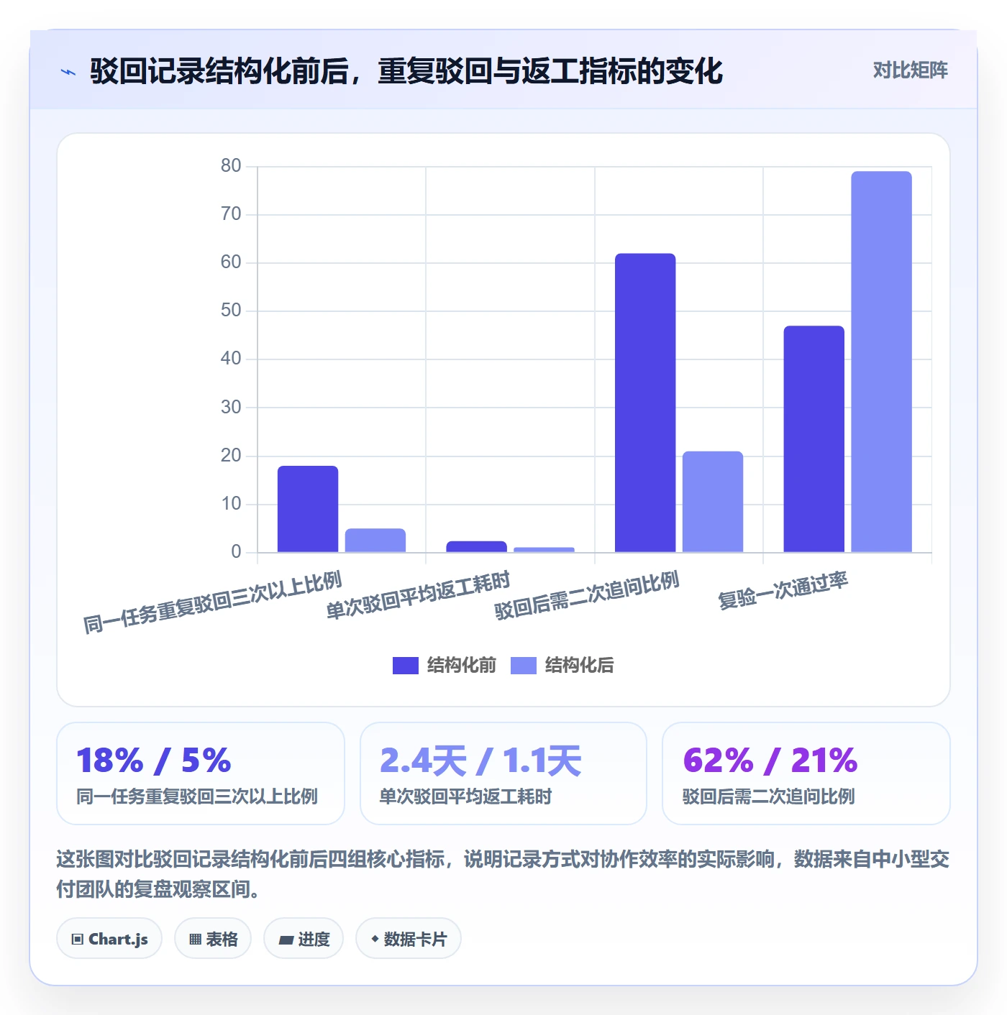Click the lightning icon beside the title
Image resolution: width=1007 pixels, height=1015 pixels.
point(68,72)
